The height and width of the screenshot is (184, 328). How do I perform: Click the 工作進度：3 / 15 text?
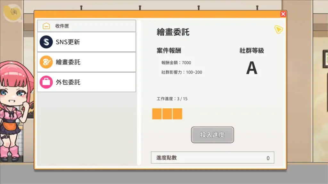(172, 99)
